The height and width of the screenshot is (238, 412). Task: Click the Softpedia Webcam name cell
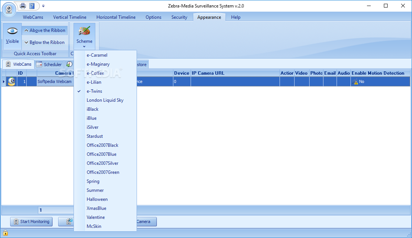[55, 81]
